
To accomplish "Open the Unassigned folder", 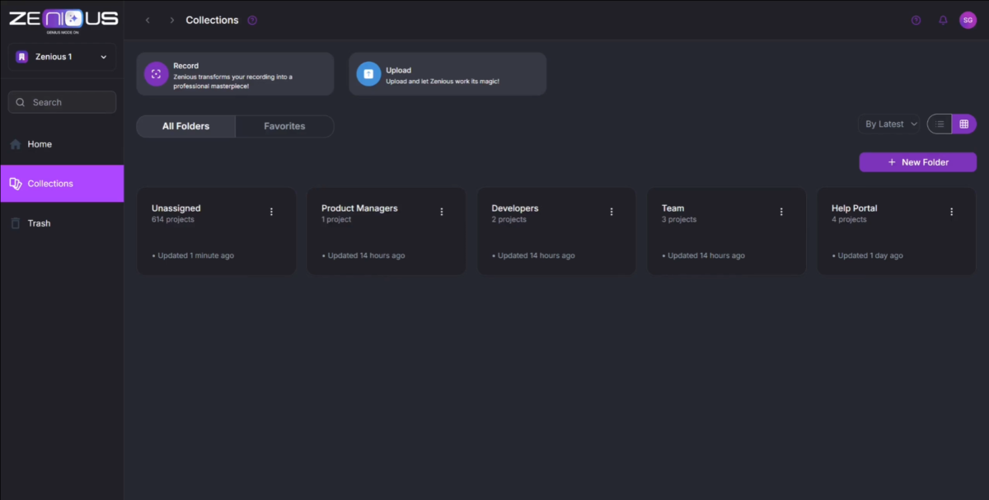I will [x=216, y=231].
